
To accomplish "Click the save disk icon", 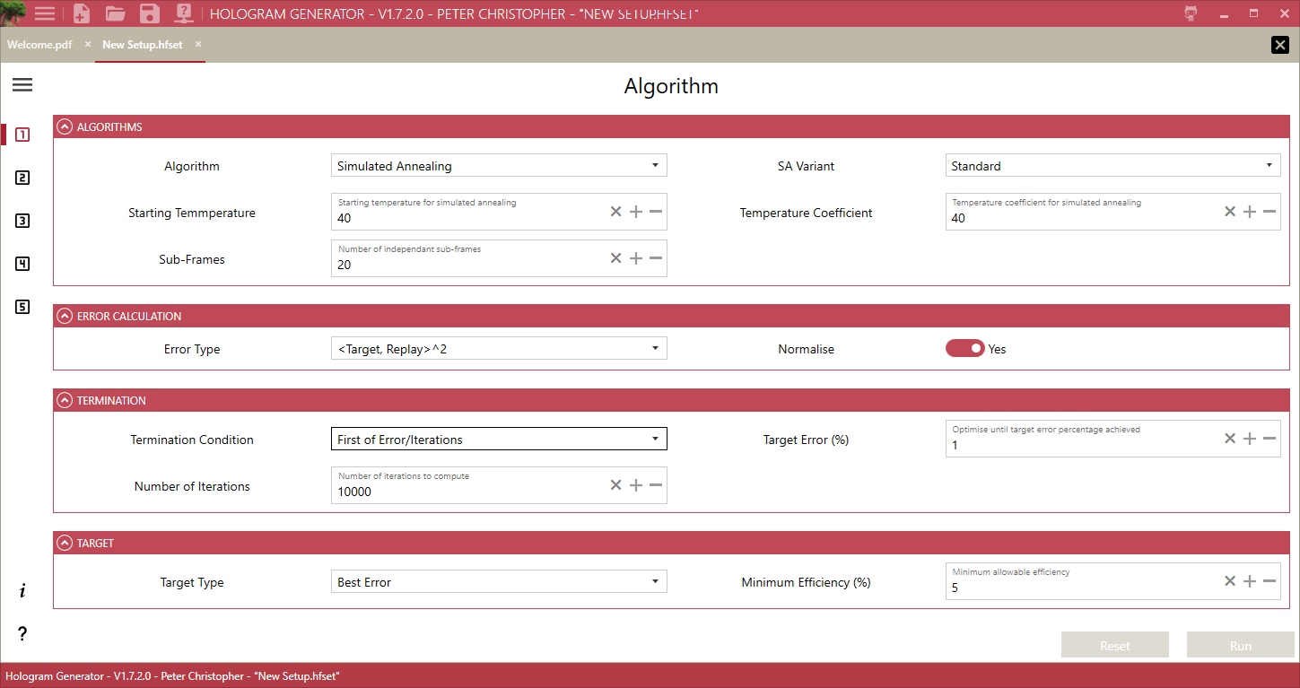I will pyautogui.click(x=149, y=13).
